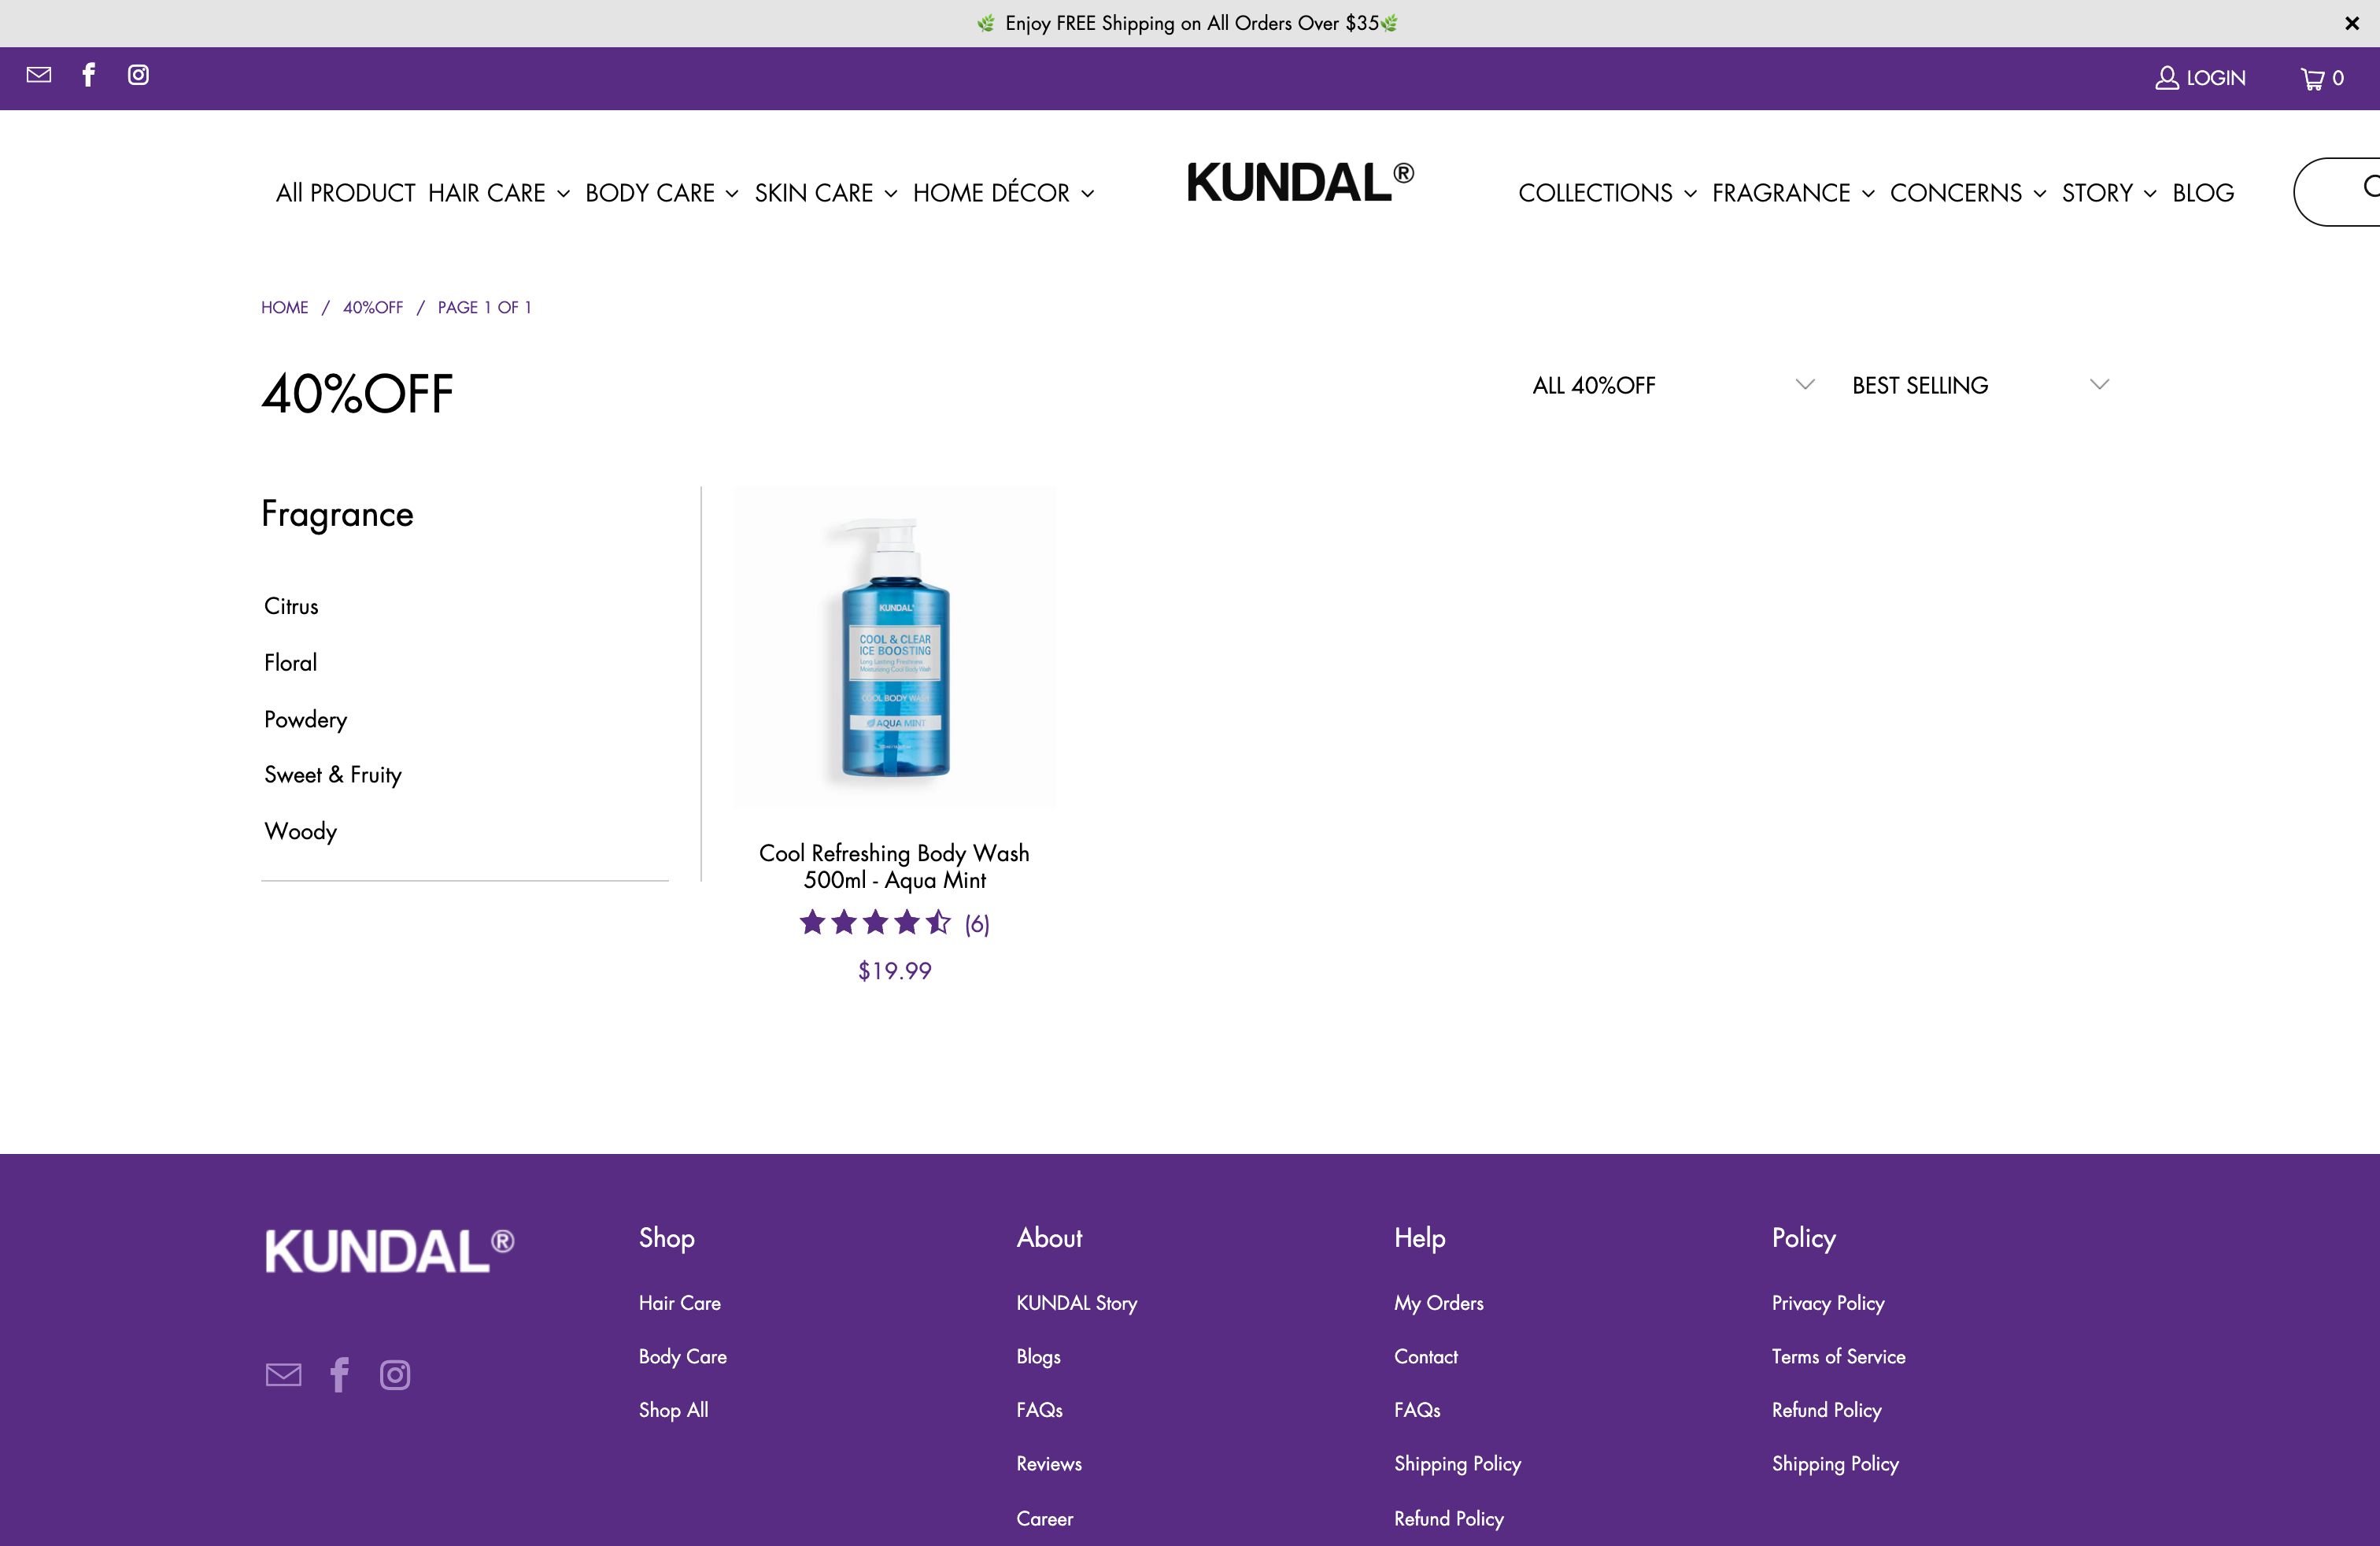The width and height of the screenshot is (2380, 1546).
Task: Filter by Powdery fragrance
Action: (305, 719)
